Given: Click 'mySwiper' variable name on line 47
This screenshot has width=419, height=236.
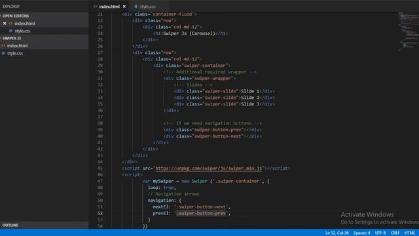Looking at the screenshot, I should [163, 181].
